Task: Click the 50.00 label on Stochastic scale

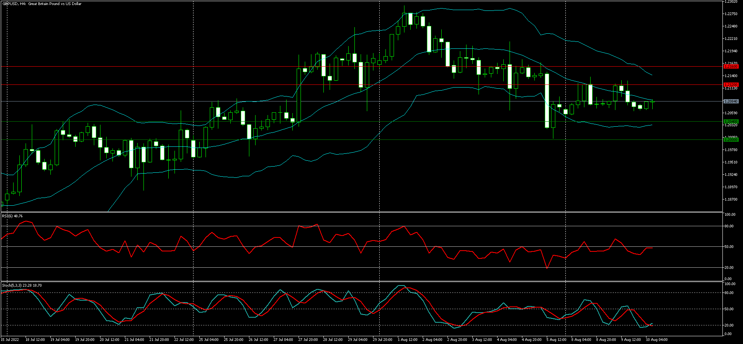Action: [729, 309]
